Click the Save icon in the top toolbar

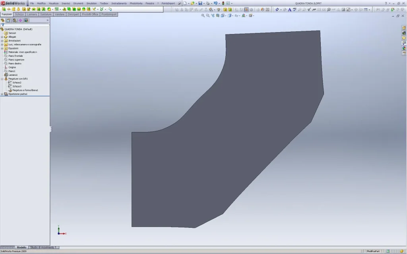tap(201, 3)
